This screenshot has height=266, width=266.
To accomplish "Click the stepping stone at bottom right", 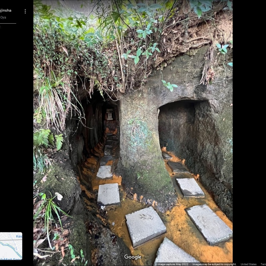I will coord(209,224).
